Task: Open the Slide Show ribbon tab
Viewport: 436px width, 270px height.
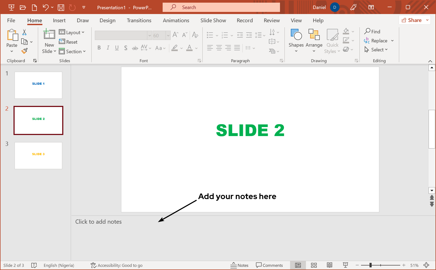Action: coord(213,20)
